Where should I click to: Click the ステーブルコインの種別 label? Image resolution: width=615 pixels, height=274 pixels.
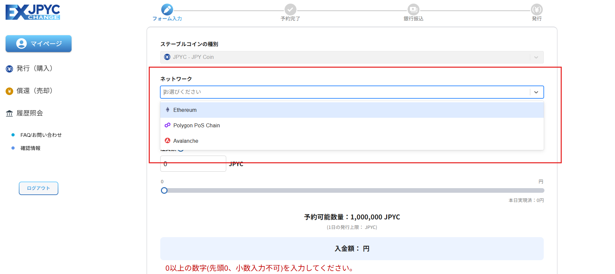(x=189, y=44)
